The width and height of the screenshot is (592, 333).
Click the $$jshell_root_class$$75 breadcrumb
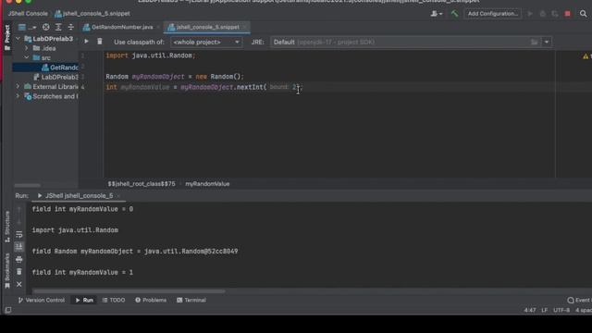point(142,184)
